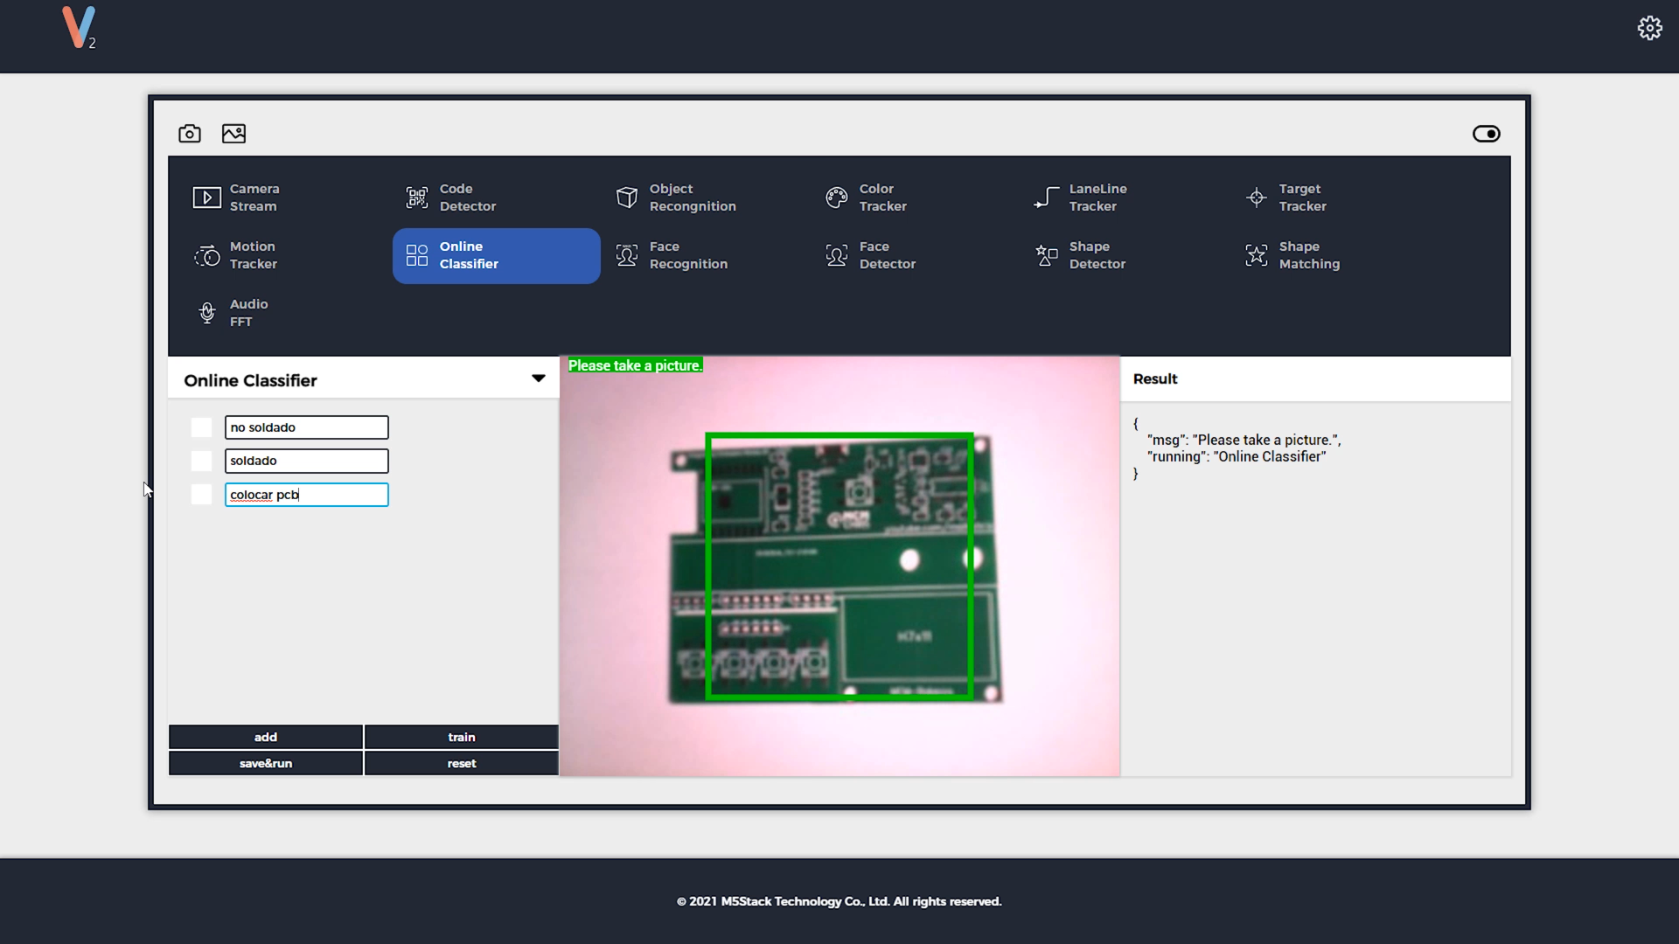Expand the Online Classifier panel

tap(538, 378)
